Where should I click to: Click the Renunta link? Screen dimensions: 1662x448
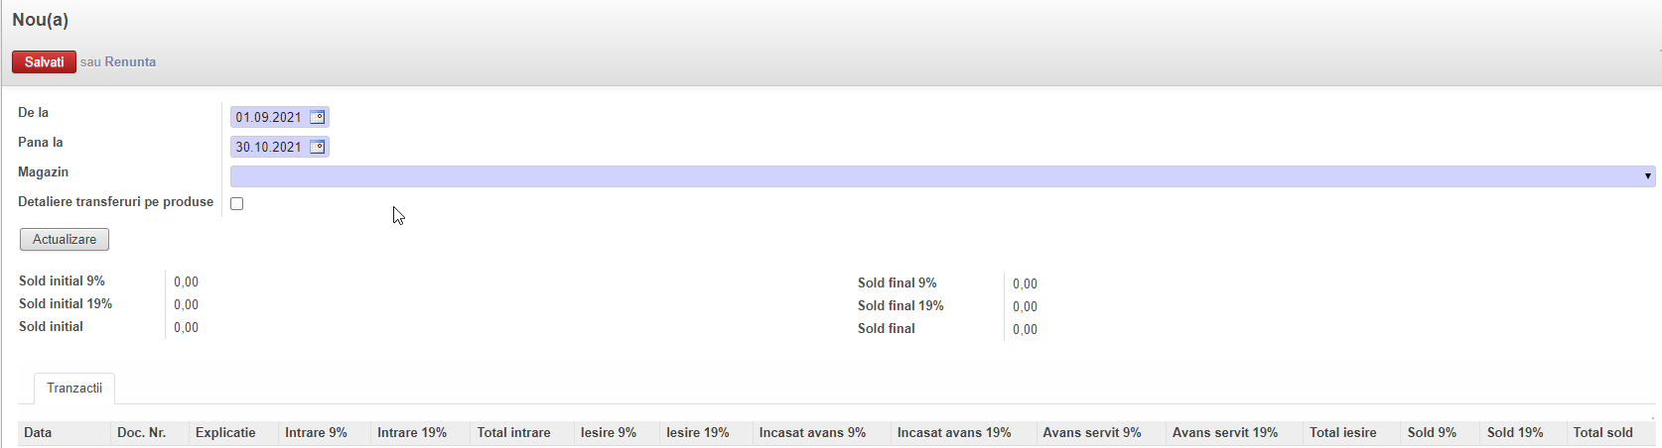pyautogui.click(x=130, y=61)
